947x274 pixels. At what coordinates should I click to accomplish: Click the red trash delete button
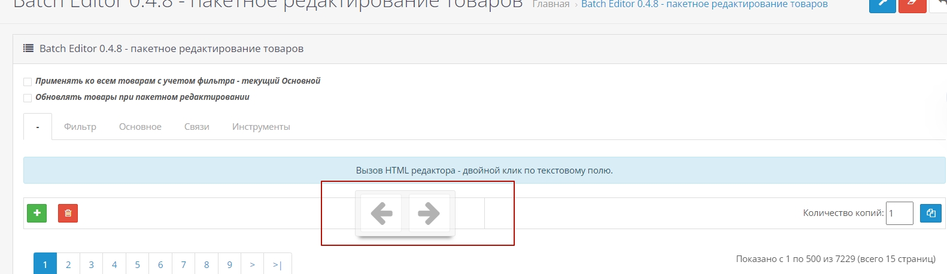pyautogui.click(x=68, y=213)
